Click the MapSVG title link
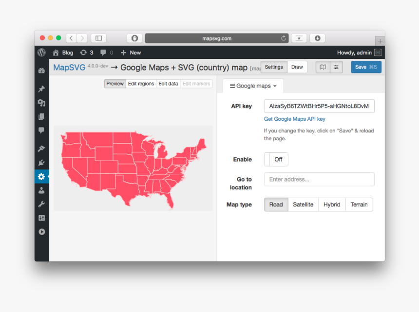 pyautogui.click(x=69, y=67)
